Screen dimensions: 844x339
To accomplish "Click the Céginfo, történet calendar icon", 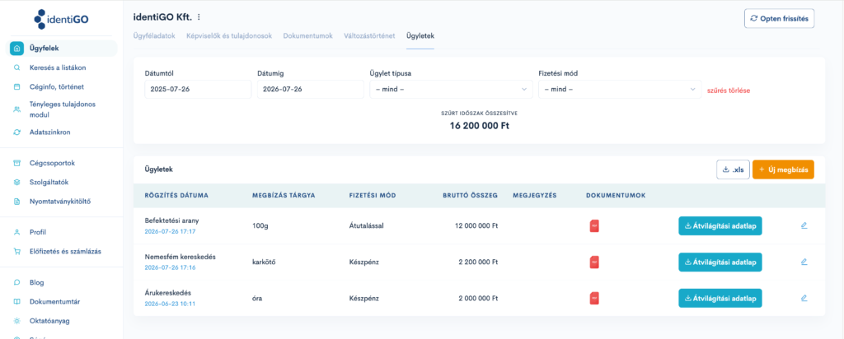I will pos(16,86).
